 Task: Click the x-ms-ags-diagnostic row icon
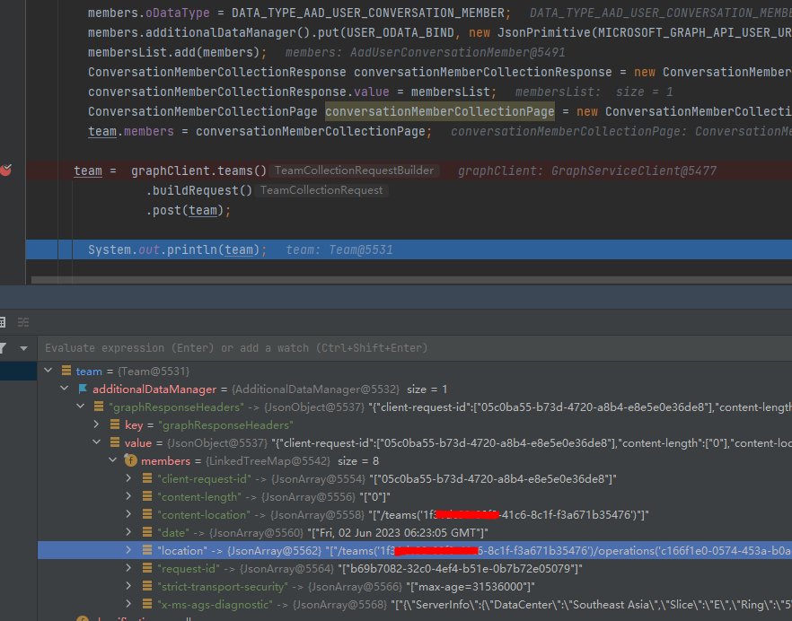click(x=147, y=604)
